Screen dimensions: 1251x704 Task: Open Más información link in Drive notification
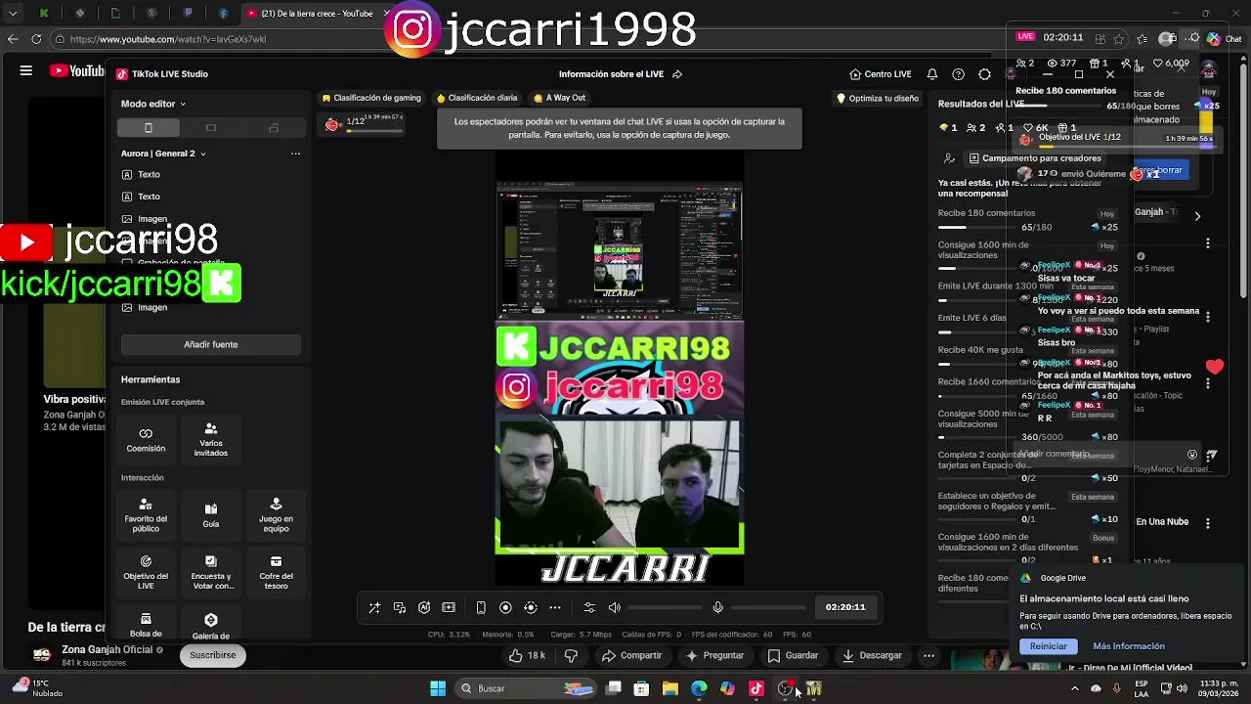point(1129,646)
